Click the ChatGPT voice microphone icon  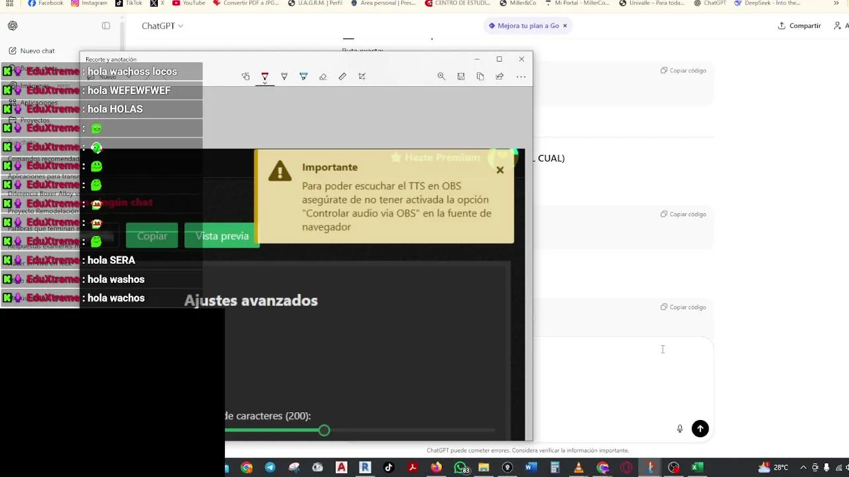pyautogui.click(x=680, y=429)
